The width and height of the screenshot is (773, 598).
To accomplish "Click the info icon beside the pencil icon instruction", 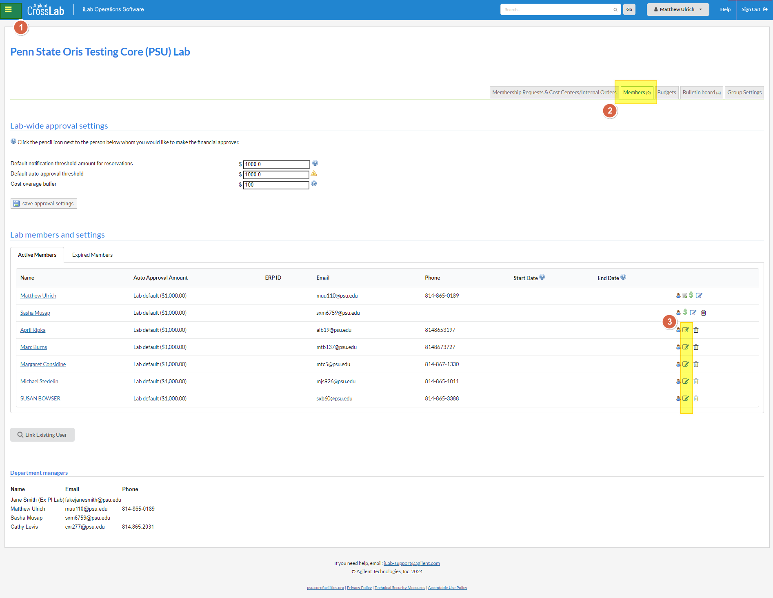I will (x=13, y=141).
